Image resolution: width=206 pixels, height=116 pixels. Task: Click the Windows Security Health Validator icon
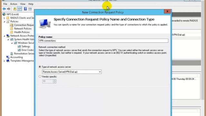15,43
